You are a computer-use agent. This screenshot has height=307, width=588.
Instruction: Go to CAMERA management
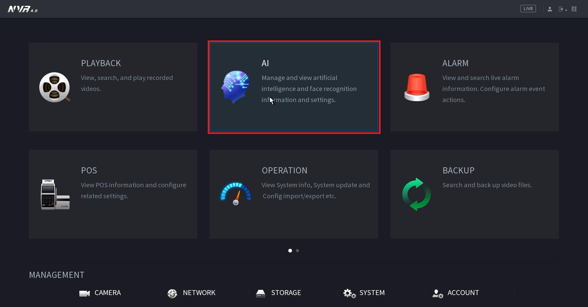click(x=108, y=293)
